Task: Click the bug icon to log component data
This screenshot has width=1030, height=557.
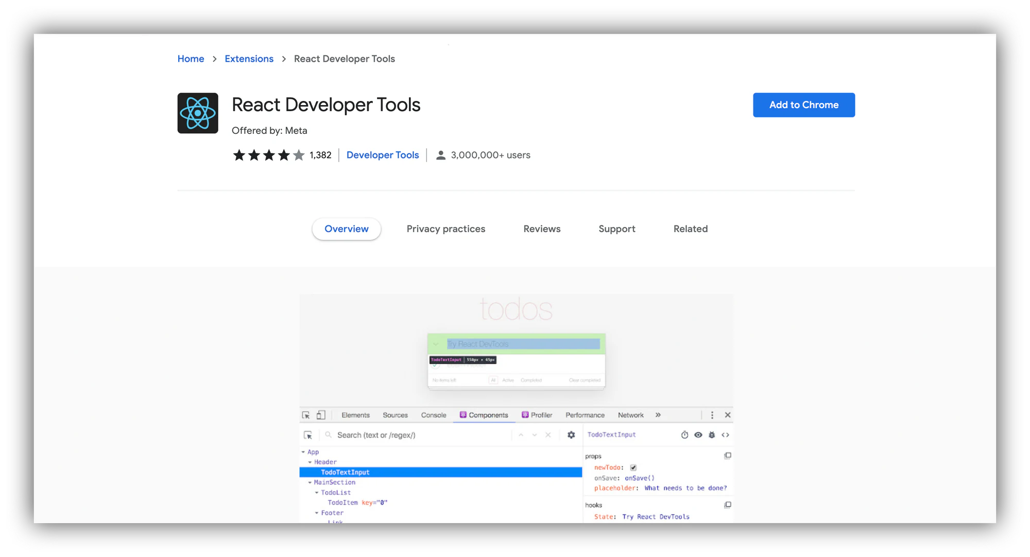Action: (712, 435)
